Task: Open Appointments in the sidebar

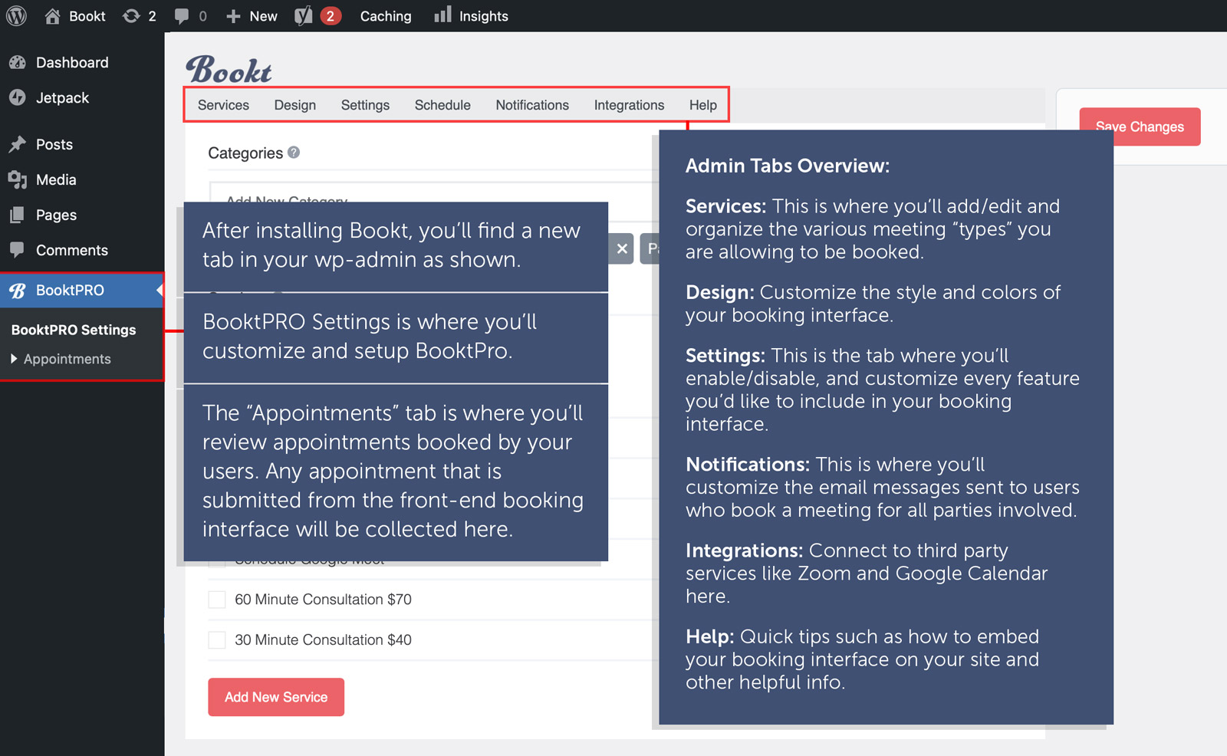Action: [x=67, y=359]
